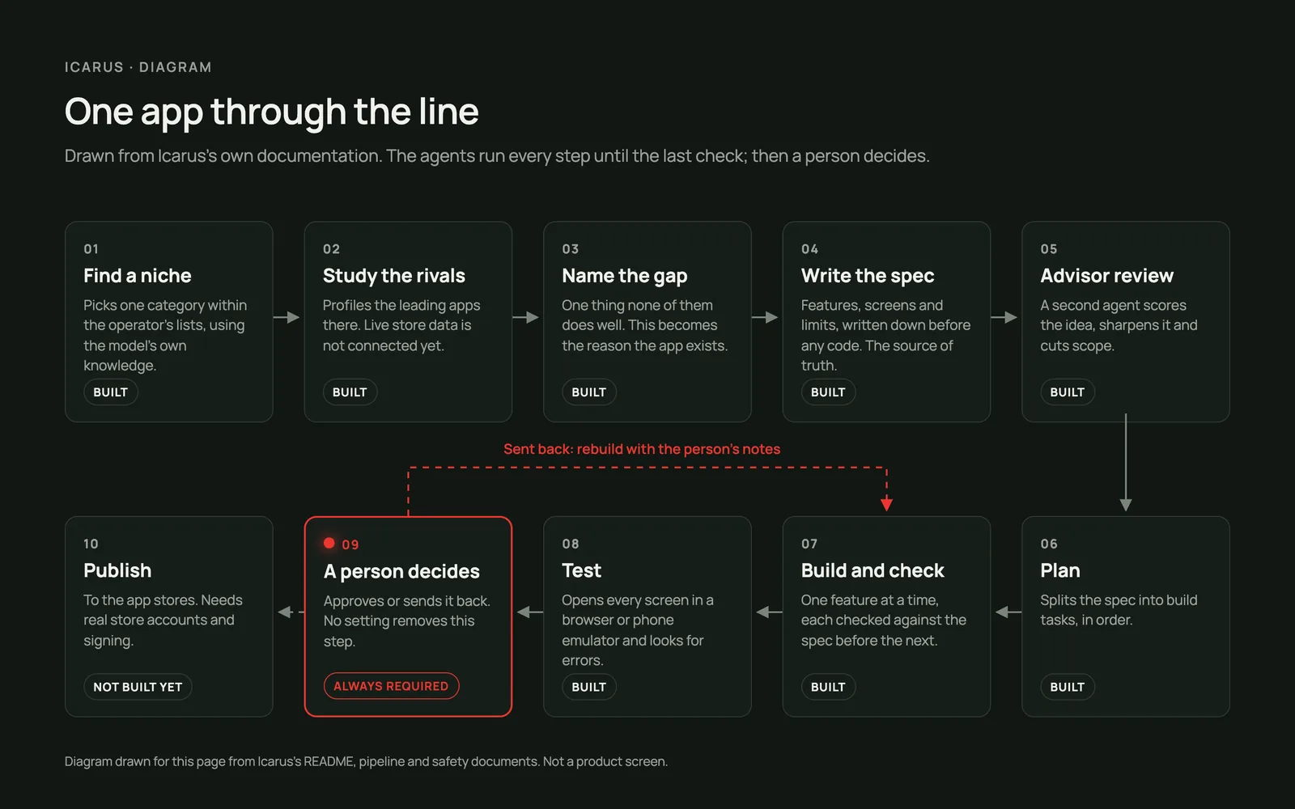Image resolution: width=1295 pixels, height=809 pixels.
Task: Click the "Picks one category within" description
Action: pyautogui.click(x=165, y=335)
